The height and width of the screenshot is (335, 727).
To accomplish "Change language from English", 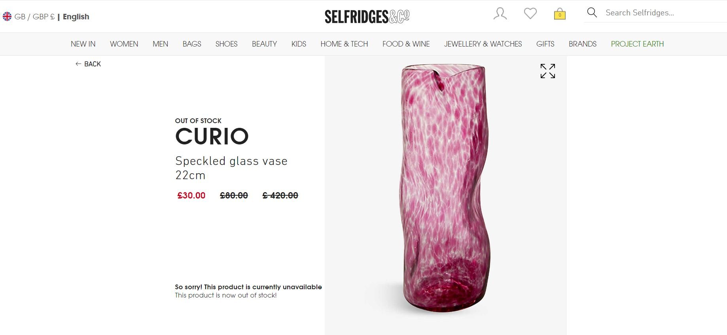I will coord(76,17).
